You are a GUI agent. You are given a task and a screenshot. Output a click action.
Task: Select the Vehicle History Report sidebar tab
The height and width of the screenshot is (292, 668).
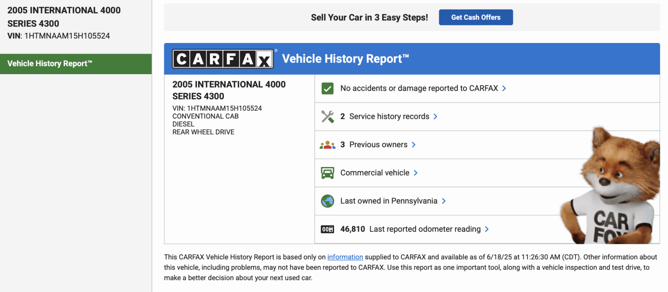click(76, 64)
